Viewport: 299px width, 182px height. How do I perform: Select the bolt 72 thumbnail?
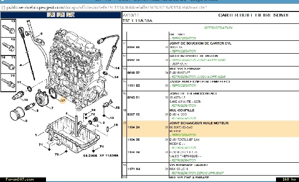pyautogui.click(x=8, y=83)
